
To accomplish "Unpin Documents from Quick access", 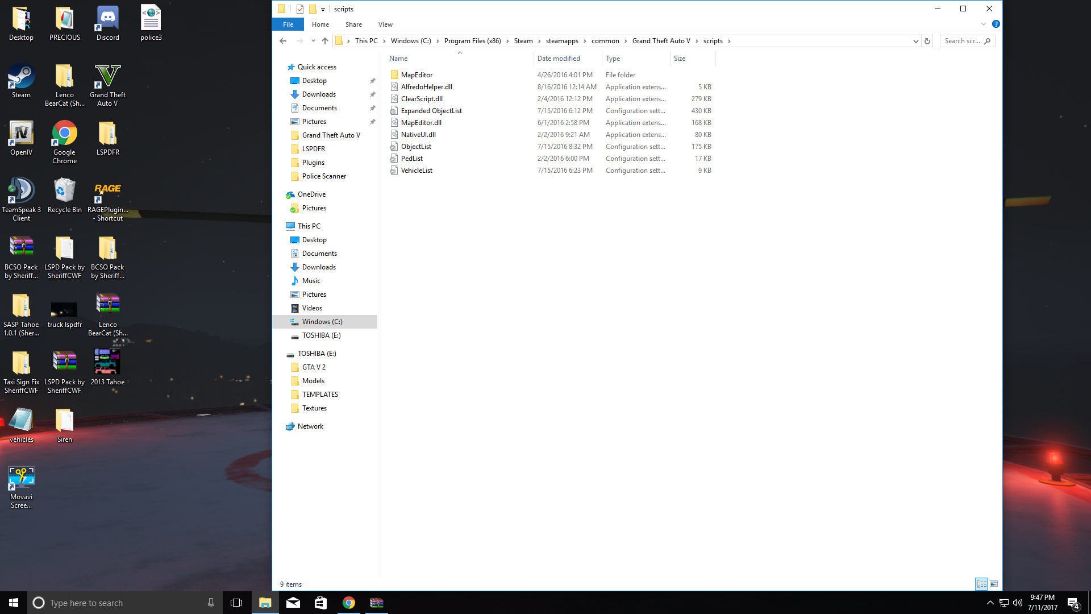I will pyautogui.click(x=373, y=108).
